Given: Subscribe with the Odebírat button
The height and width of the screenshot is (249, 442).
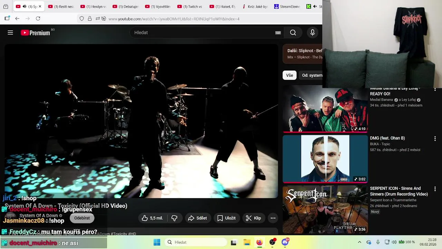Looking at the screenshot, I should point(82,218).
